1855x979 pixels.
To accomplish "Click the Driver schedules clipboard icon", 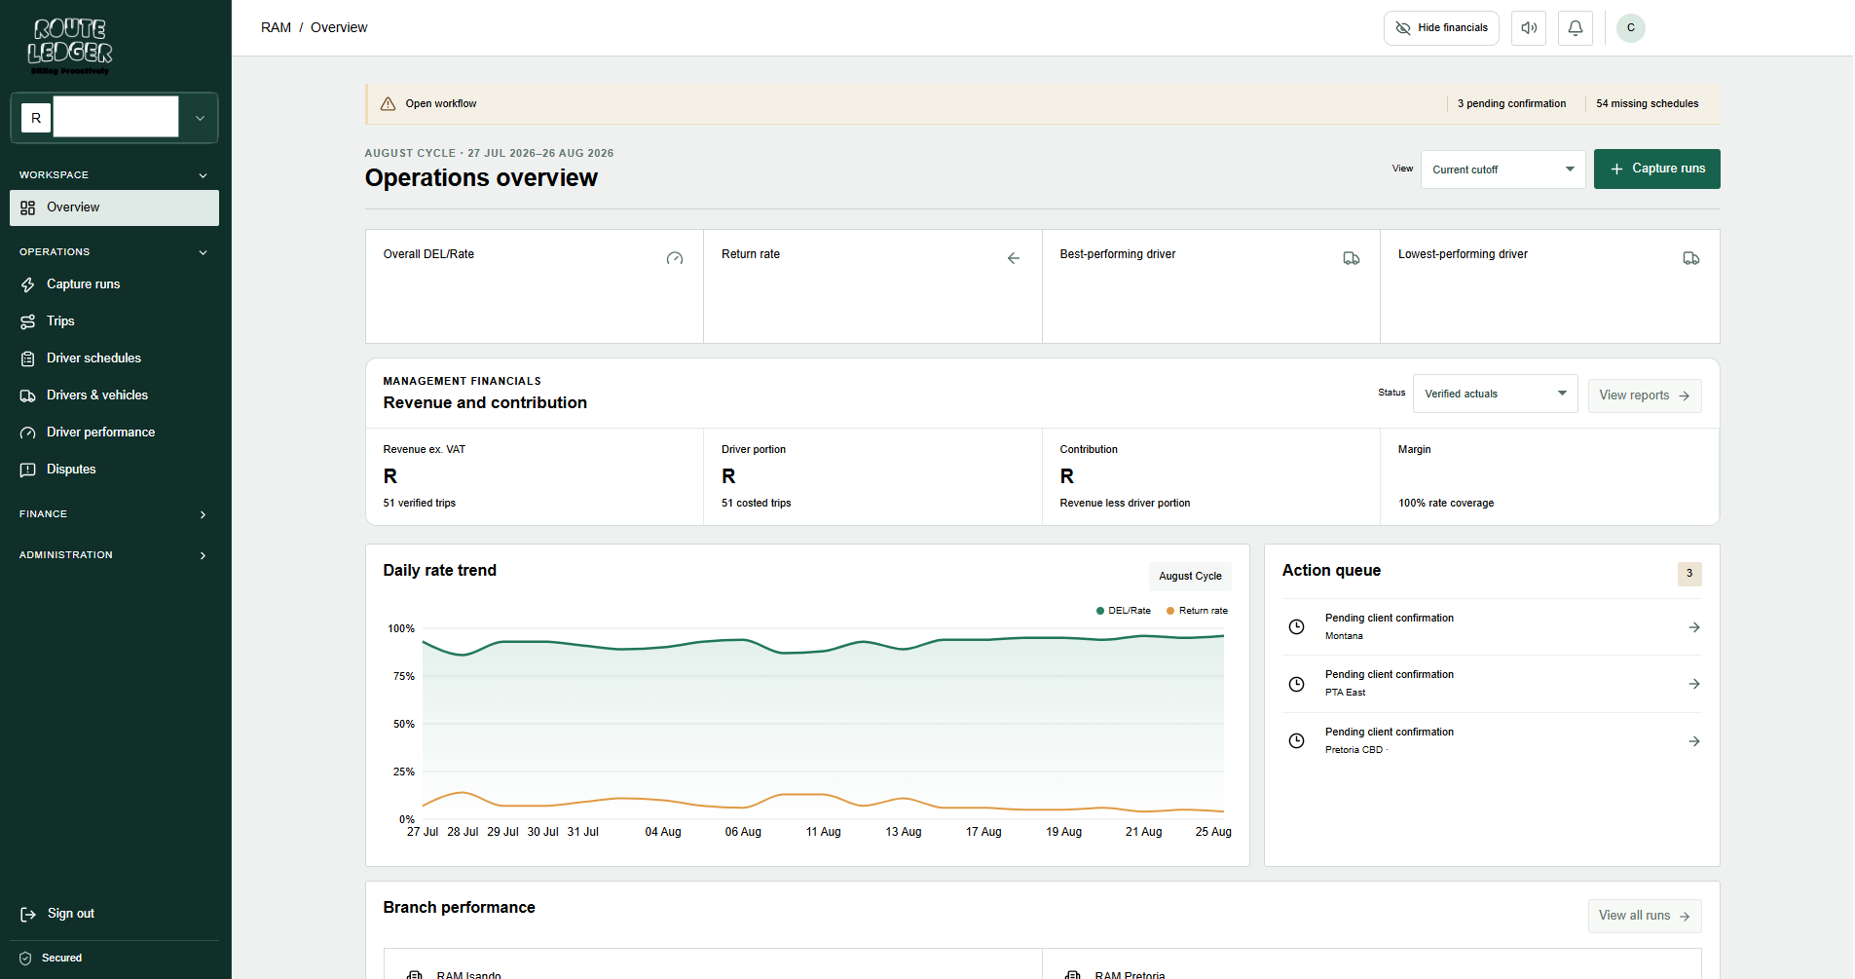I will (x=28, y=358).
